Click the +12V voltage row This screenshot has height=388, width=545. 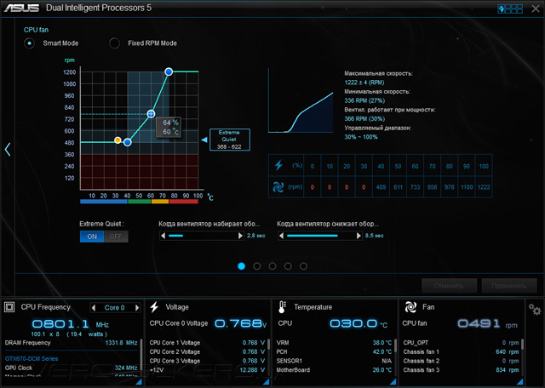(207, 370)
